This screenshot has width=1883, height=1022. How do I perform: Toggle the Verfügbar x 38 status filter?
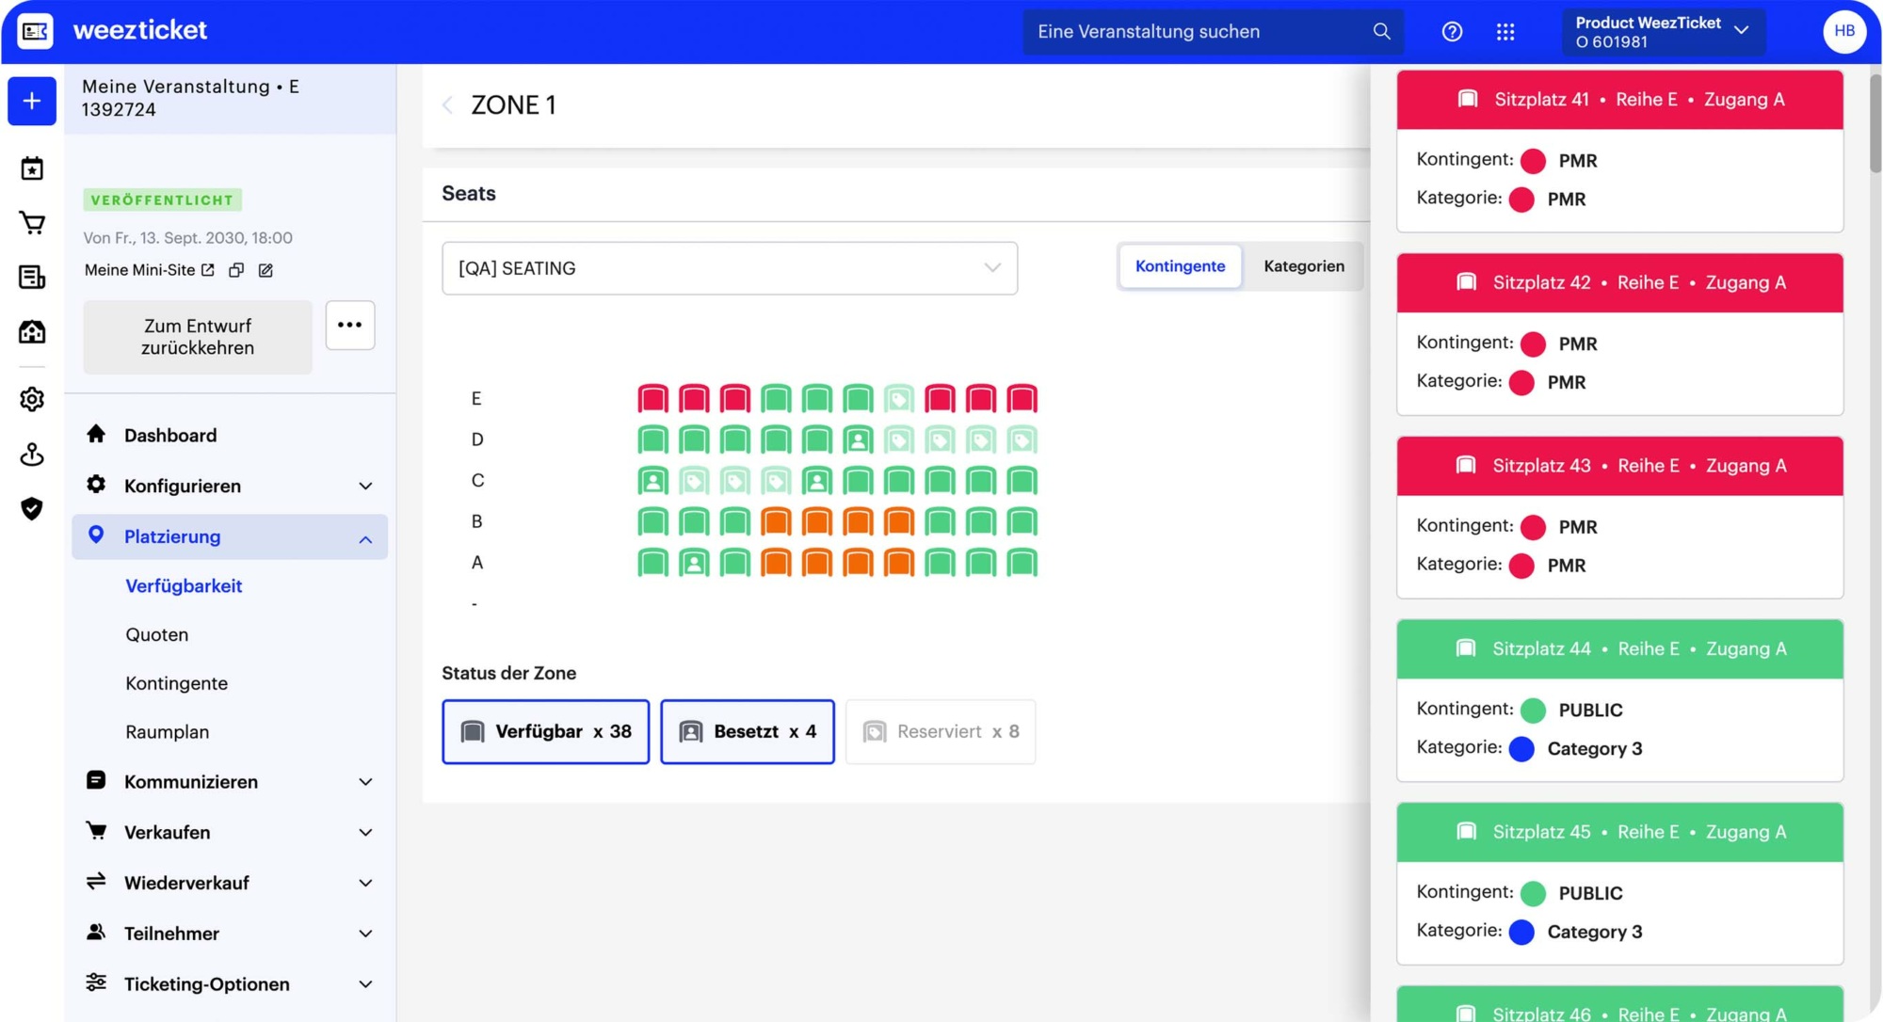545,731
